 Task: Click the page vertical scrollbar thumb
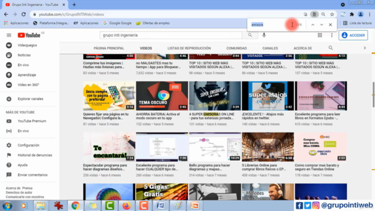(x=373, y=94)
